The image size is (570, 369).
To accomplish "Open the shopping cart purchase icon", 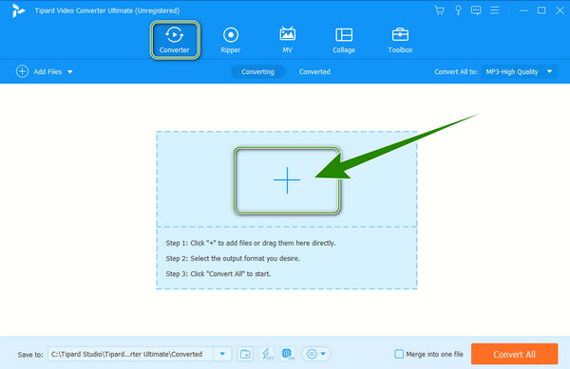I will [x=439, y=10].
